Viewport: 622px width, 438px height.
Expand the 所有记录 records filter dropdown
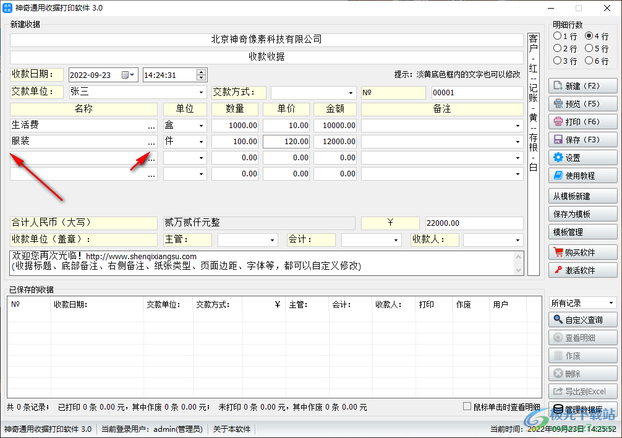[x=611, y=303]
